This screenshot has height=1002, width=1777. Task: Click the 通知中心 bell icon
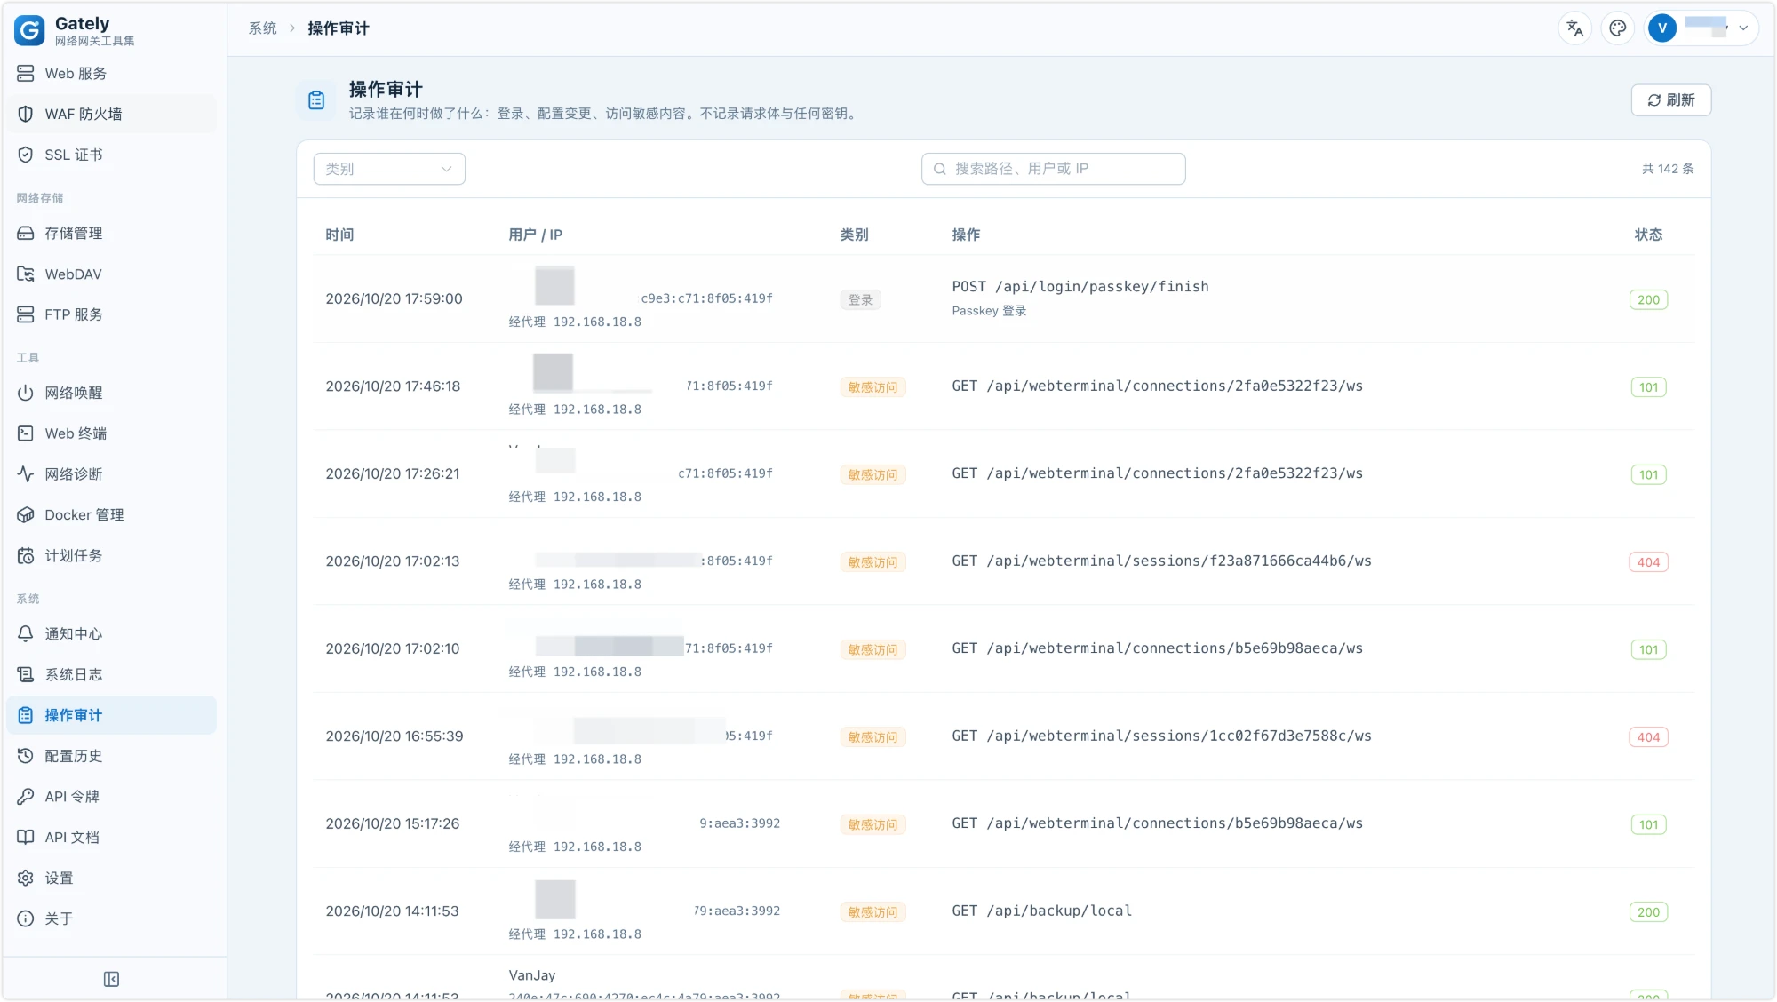point(26,634)
